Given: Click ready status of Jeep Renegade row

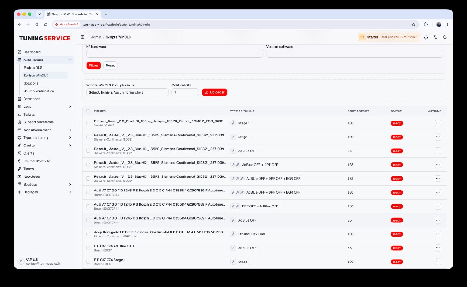Looking at the screenshot, I should [x=397, y=234].
